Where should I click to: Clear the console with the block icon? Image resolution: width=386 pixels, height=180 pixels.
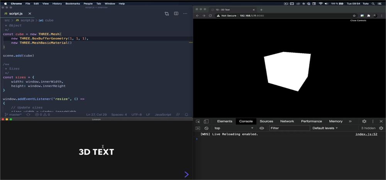point(207,128)
